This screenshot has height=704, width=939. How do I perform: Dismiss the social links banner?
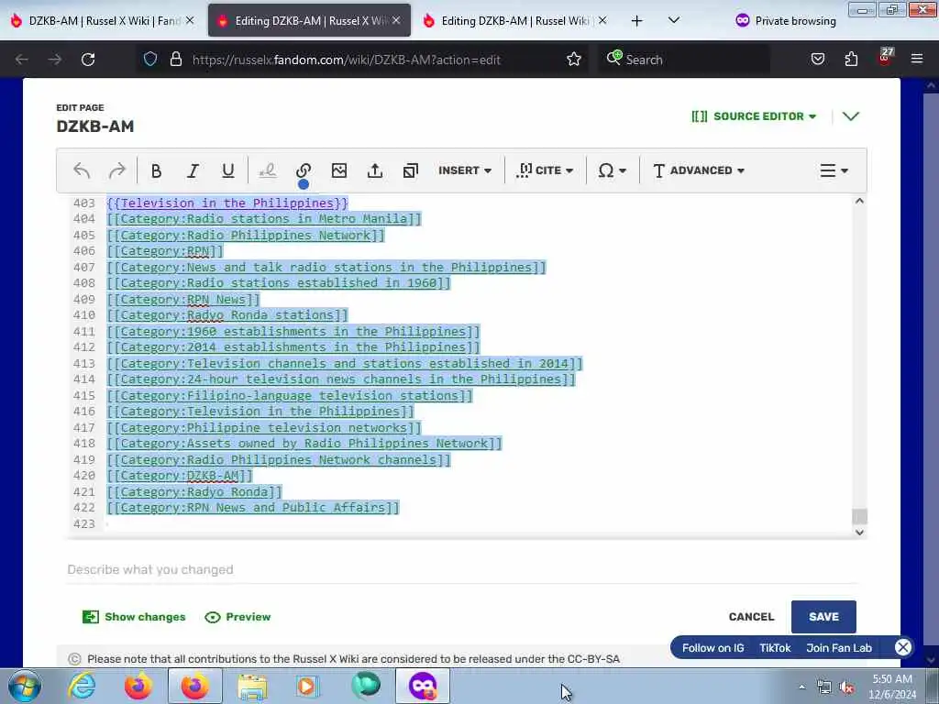click(x=902, y=647)
